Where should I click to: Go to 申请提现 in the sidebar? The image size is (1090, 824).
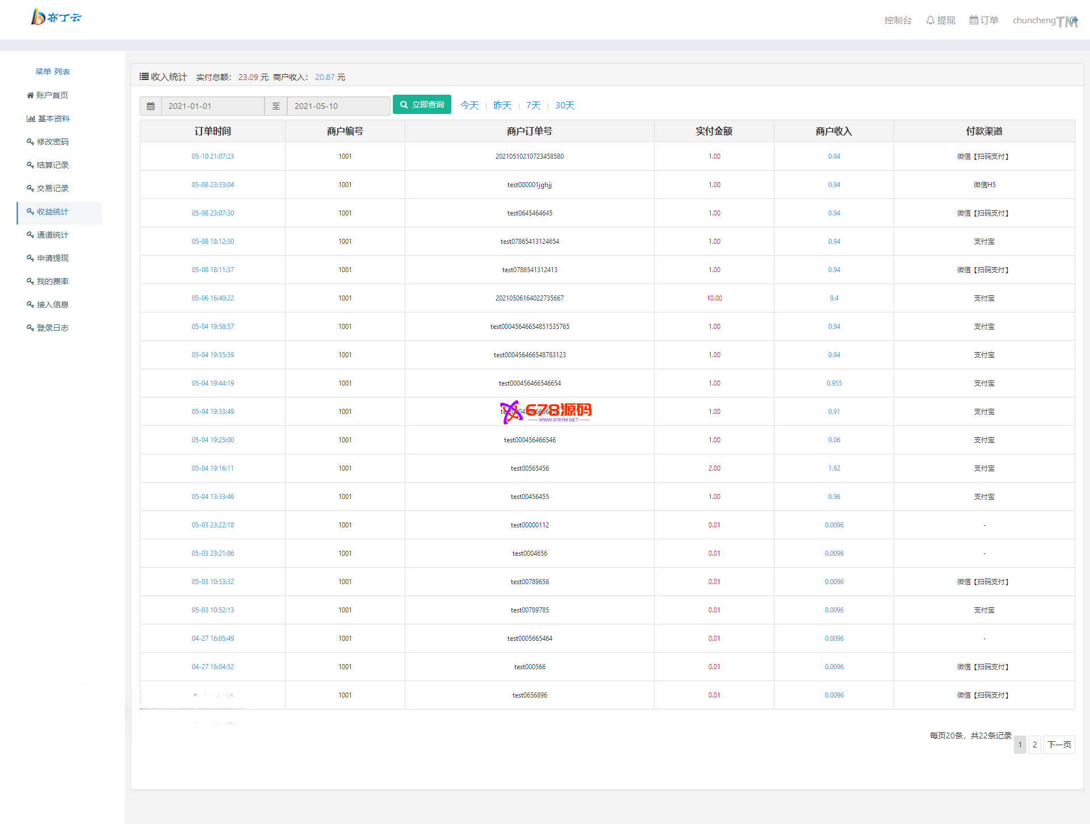(x=52, y=258)
